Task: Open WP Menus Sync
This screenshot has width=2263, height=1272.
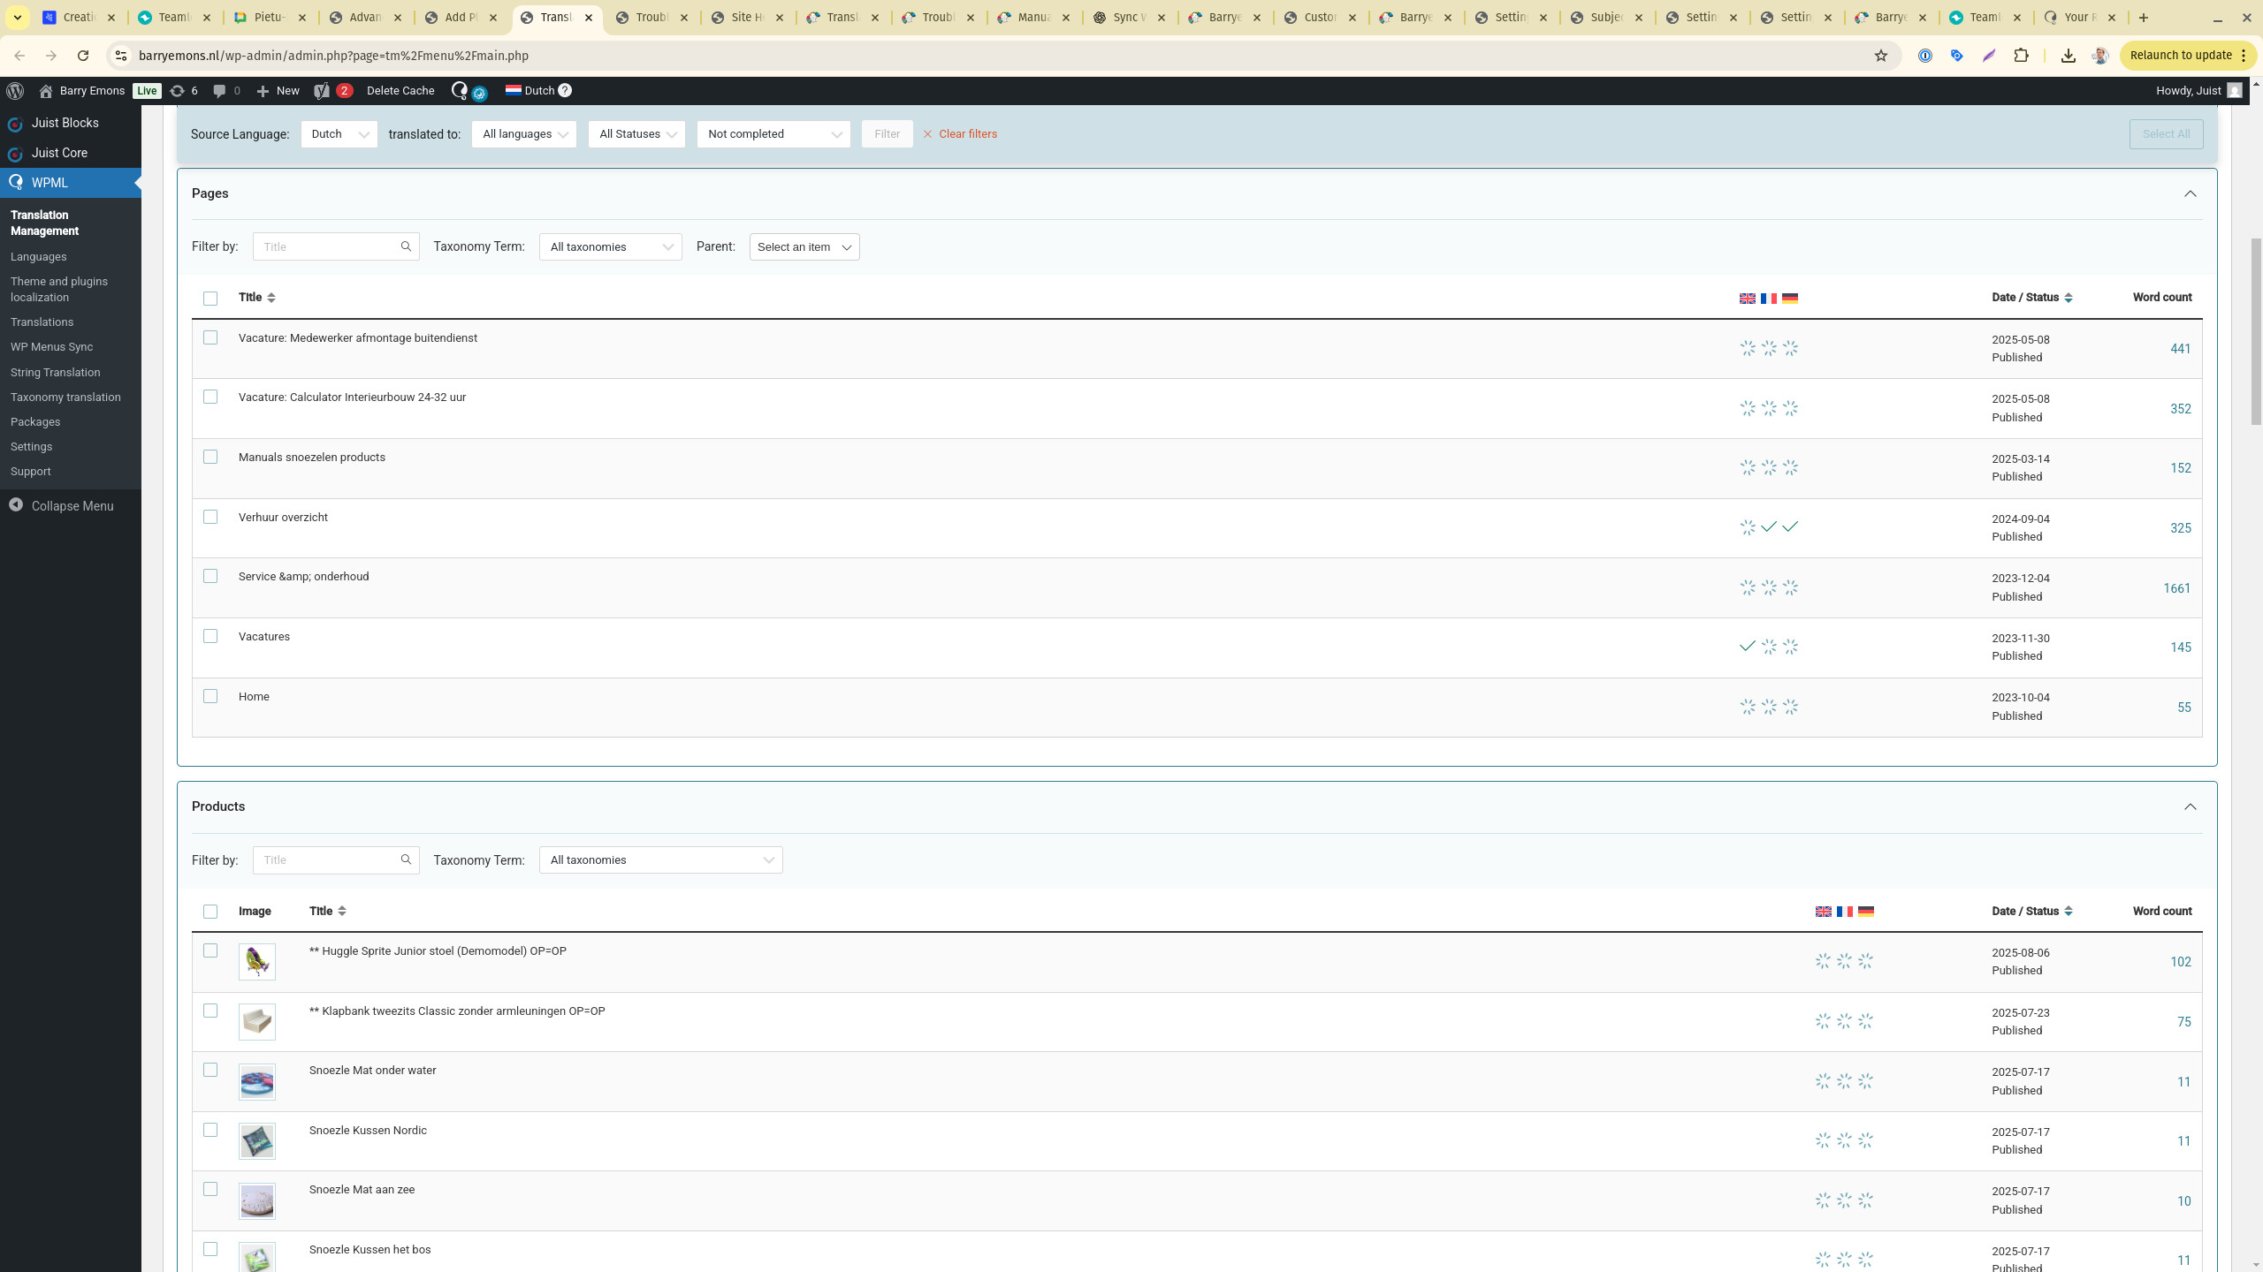Action: (51, 347)
